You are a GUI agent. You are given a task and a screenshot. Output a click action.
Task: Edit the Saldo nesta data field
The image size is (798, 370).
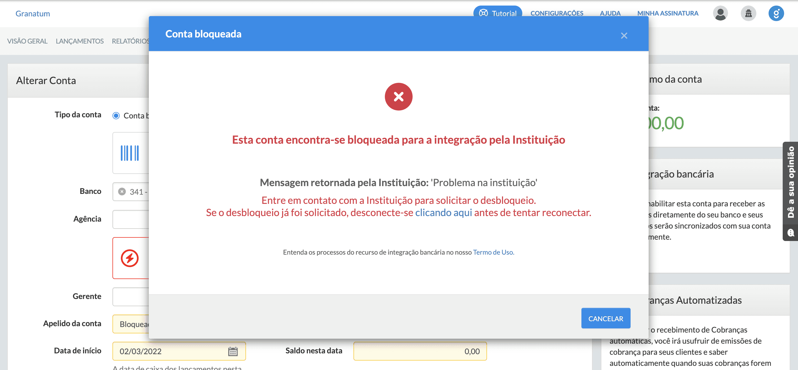click(x=420, y=351)
